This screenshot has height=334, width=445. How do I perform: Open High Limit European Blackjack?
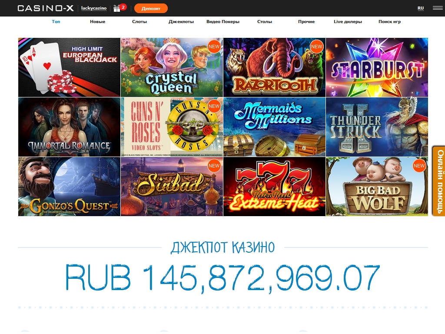click(69, 67)
